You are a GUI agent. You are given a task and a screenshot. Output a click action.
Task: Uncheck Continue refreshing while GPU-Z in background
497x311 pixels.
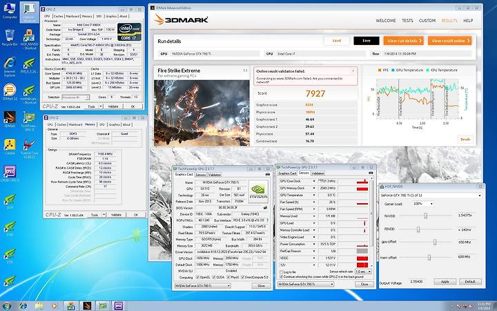click(x=281, y=276)
